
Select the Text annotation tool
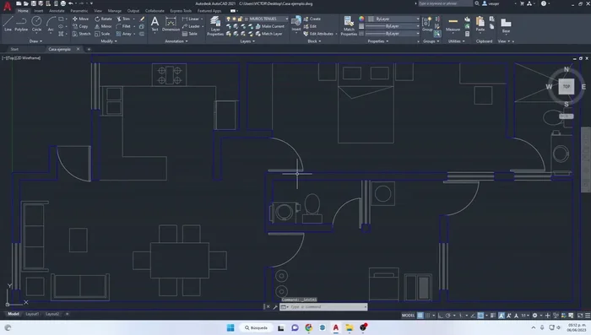pos(155,24)
